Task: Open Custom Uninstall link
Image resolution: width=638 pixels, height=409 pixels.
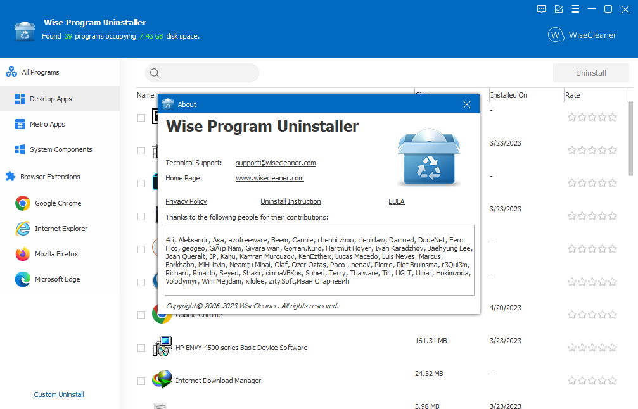Action: click(59, 394)
